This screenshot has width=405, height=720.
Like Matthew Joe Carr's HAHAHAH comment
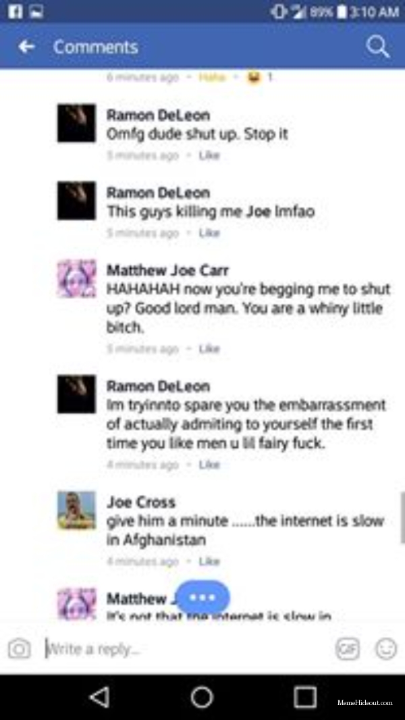(209, 349)
